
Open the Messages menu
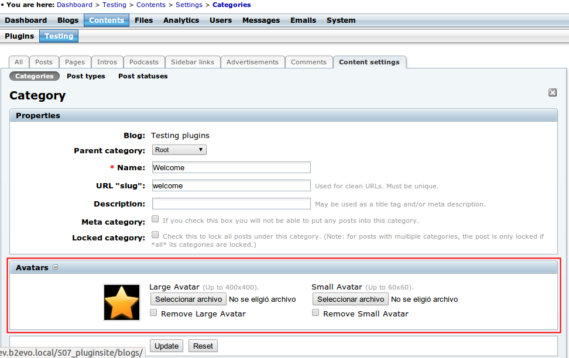coord(261,20)
